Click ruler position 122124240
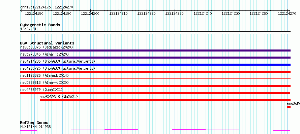 pos(203,13)
